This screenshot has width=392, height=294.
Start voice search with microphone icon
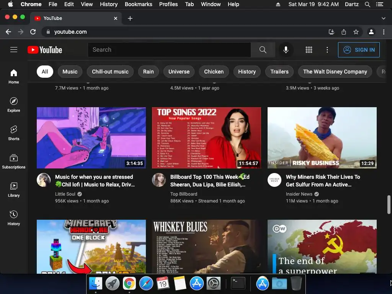286,50
